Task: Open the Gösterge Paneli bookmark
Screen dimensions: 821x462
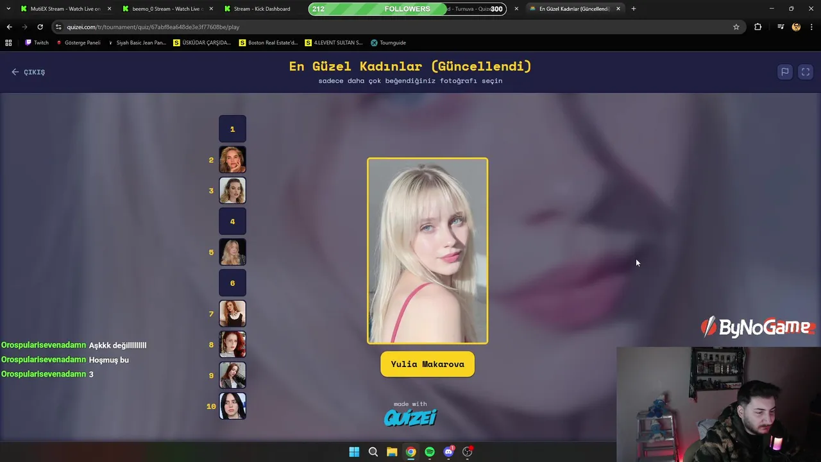Action: [x=78, y=43]
